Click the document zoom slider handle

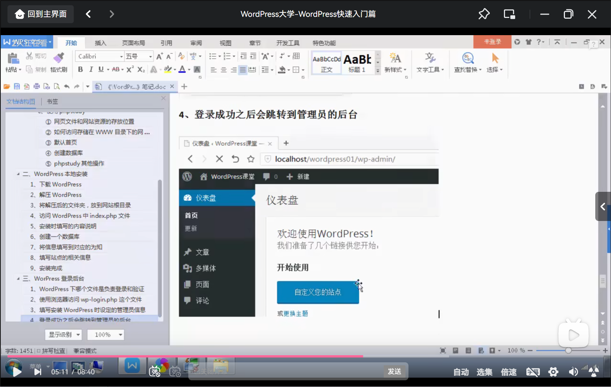click(x=568, y=350)
